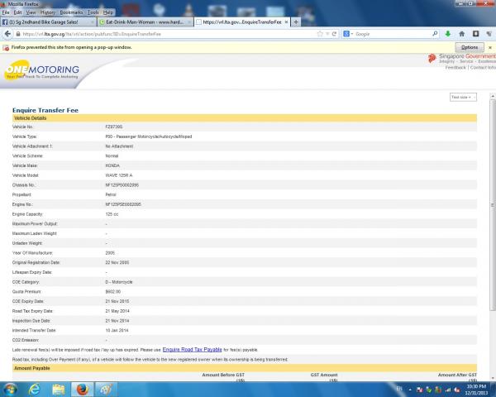Open the taskbar clock showing 10:30 PM

(476, 390)
